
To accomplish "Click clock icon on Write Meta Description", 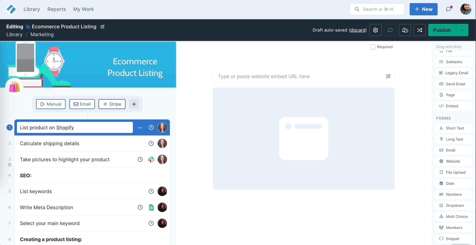I will coord(140,207).
